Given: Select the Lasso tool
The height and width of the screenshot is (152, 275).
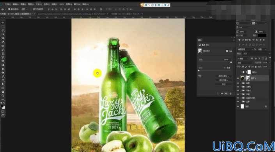Looking at the screenshot, I should click(3, 30).
